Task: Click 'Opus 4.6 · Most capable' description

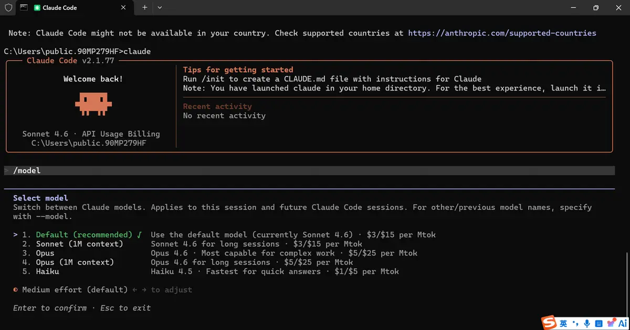Action: (284, 253)
